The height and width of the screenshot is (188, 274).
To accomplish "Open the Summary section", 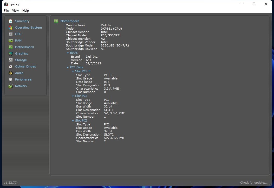I will [22, 21].
